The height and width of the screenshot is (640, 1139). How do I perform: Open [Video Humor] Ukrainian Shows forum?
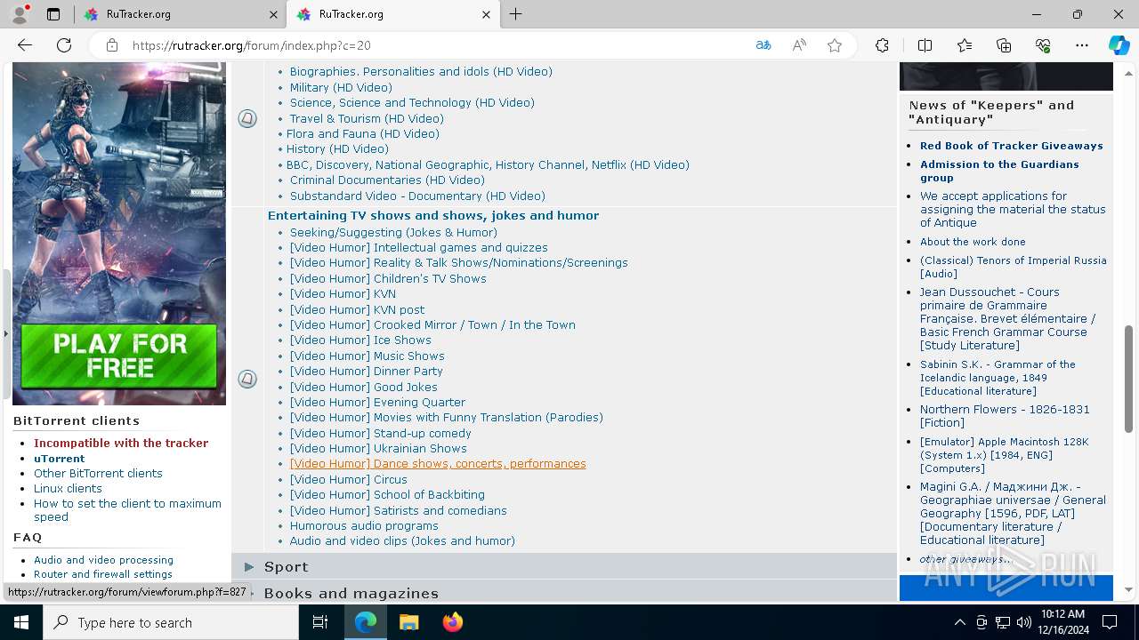(378, 449)
